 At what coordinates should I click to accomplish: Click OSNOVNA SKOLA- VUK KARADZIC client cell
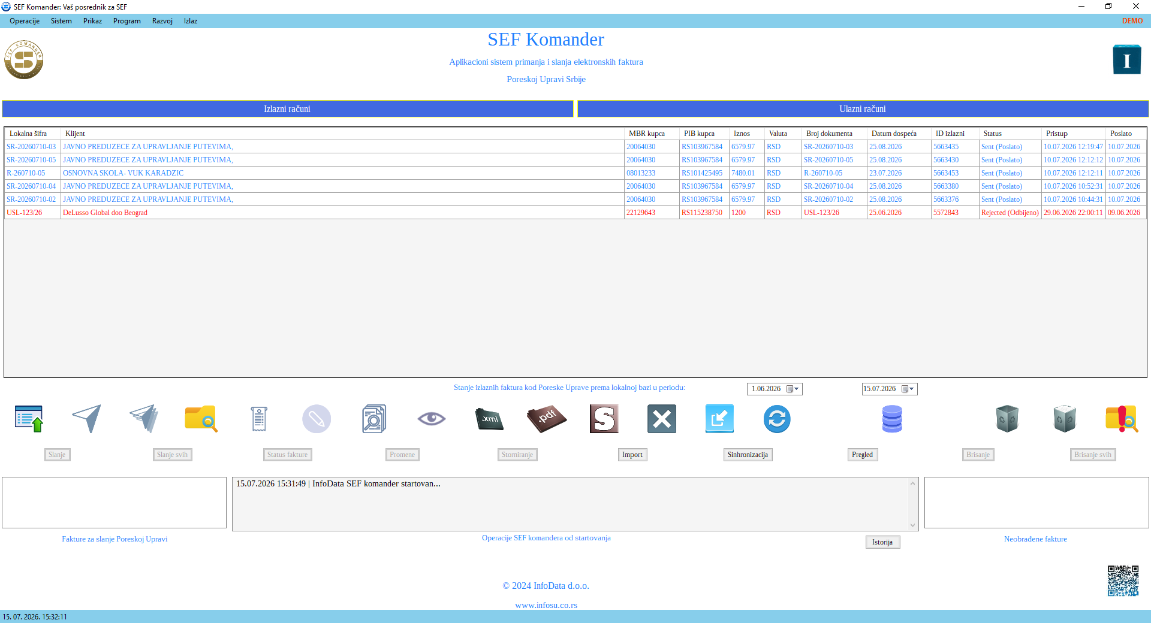point(342,173)
